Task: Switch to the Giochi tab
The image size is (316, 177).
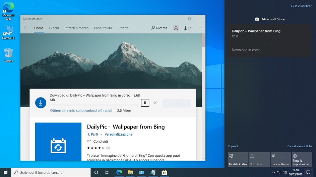Action: click(x=54, y=28)
